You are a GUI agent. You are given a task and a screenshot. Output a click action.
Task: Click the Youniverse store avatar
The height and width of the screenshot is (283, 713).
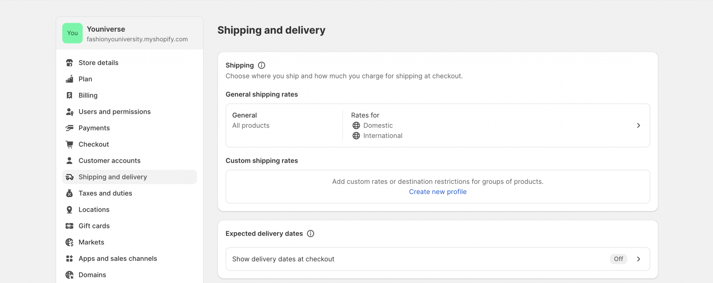pos(72,33)
